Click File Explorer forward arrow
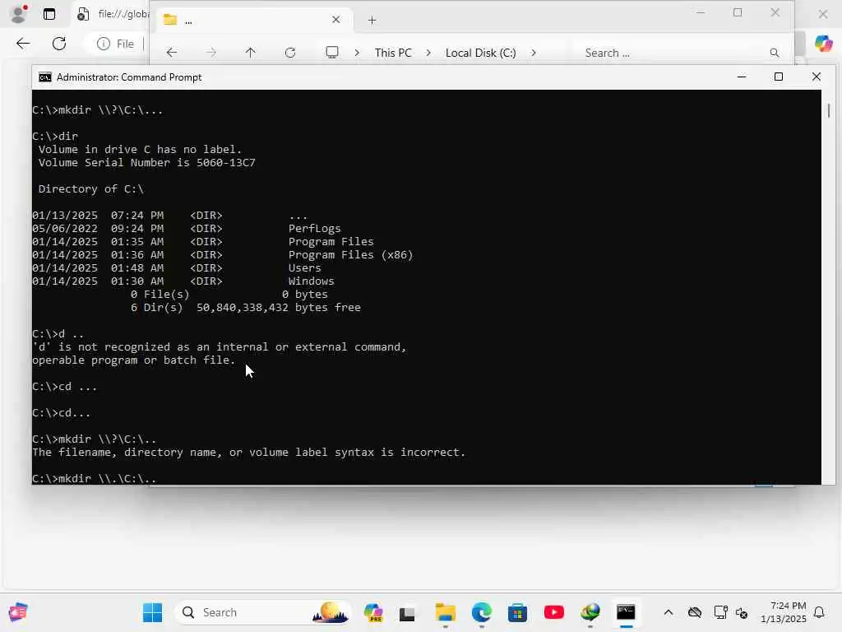The image size is (842, 632). pos(211,53)
